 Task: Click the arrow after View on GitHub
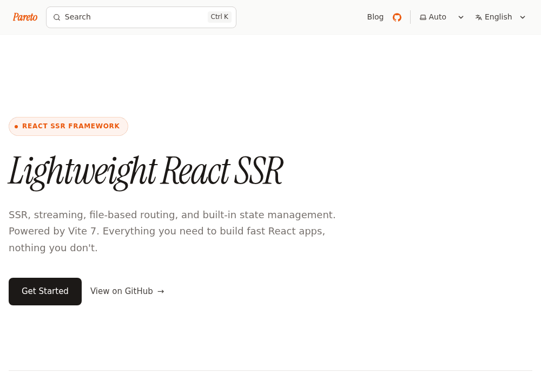point(161,291)
